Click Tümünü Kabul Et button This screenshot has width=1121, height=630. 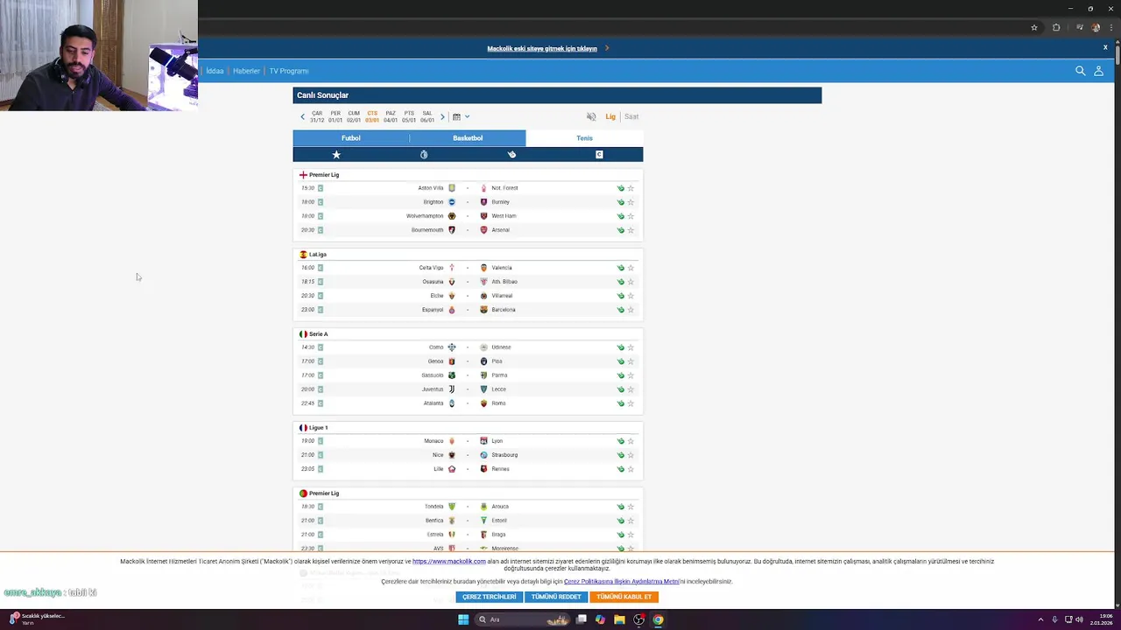click(624, 597)
